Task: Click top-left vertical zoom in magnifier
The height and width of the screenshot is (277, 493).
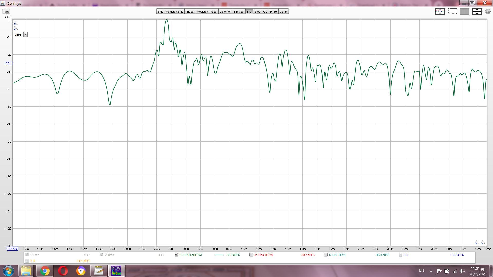Action: tap(16, 23)
